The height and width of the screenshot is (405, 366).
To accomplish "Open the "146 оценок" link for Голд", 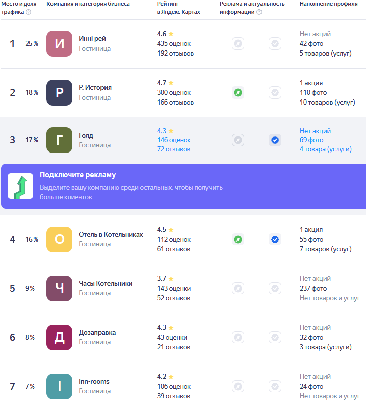I will pyautogui.click(x=174, y=140).
